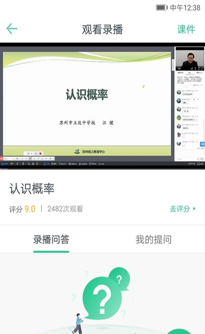Click the 中午12:38 clock in the status bar
The image size is (205, 334).
[x=185, y=8]
